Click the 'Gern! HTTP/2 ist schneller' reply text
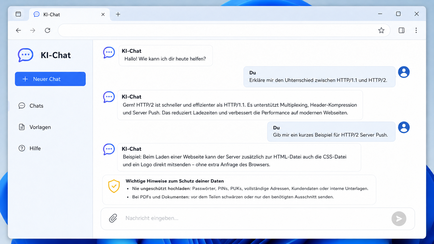 tap(240, 109)
